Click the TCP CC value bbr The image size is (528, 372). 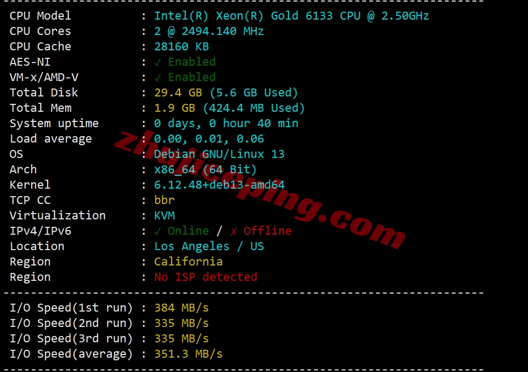164,200
